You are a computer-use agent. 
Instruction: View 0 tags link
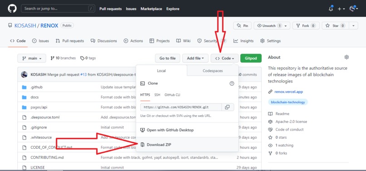point(88,58)
